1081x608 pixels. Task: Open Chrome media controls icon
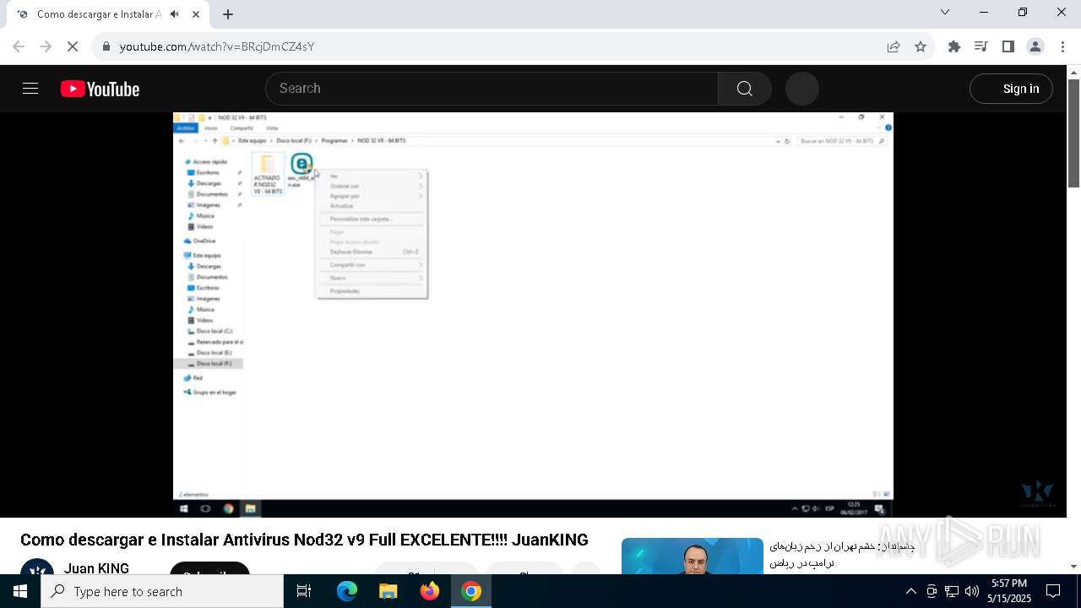pyautogui.click(x=981, y=46)
